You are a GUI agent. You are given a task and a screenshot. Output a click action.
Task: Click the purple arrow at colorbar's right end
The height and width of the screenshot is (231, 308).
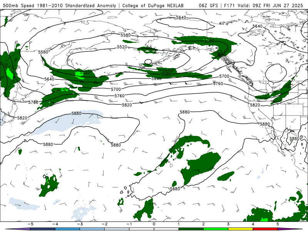pyautogui.click(x=290, y=229)
